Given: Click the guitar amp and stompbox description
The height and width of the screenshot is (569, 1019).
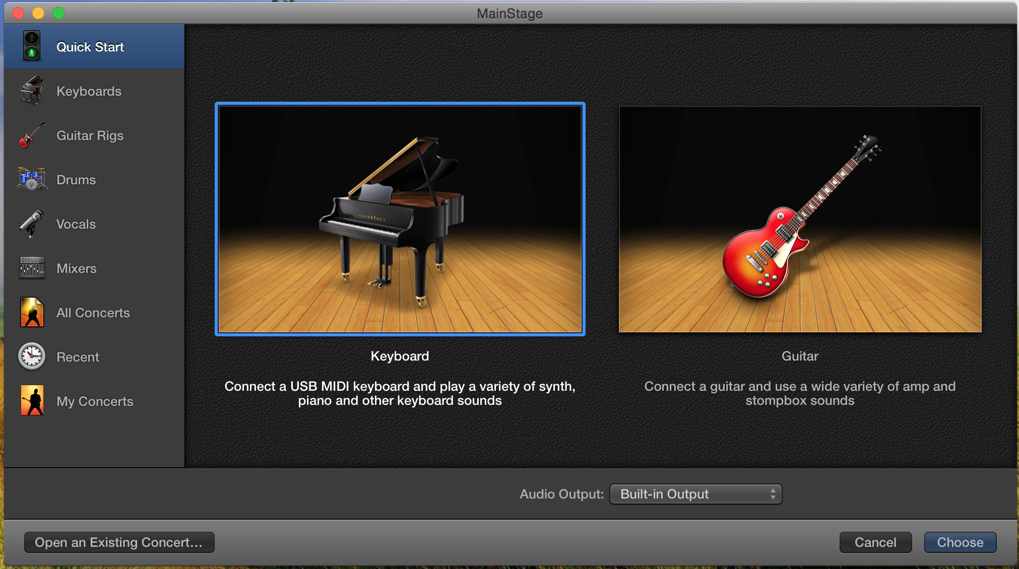Looking at the screenshot, I should (800, 393).
